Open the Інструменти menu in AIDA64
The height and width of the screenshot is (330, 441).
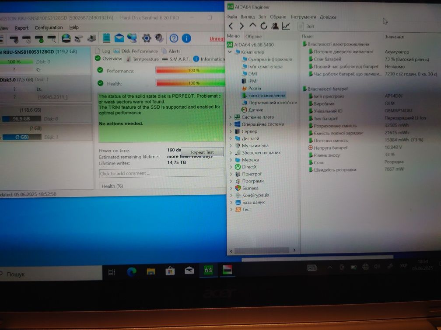(x=303, y=17)
